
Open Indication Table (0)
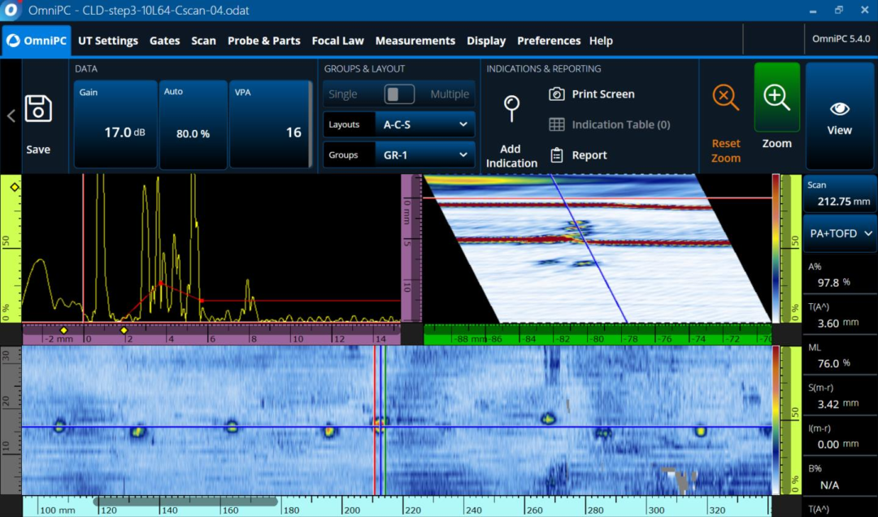[620, 124]
